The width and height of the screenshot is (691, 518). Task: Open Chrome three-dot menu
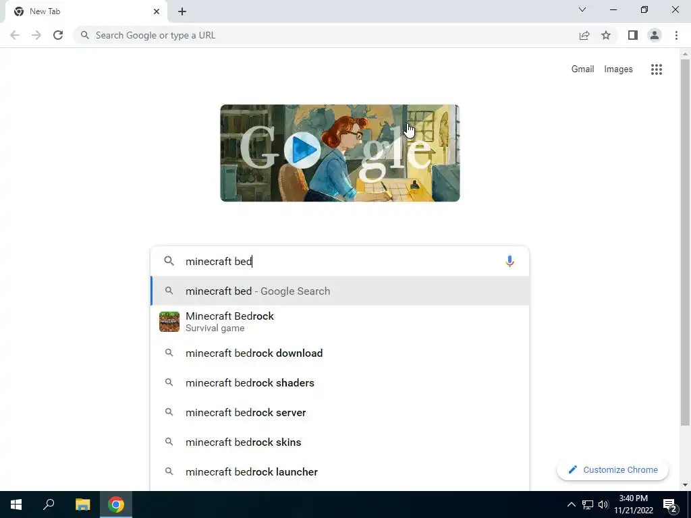tap(676, 35)
